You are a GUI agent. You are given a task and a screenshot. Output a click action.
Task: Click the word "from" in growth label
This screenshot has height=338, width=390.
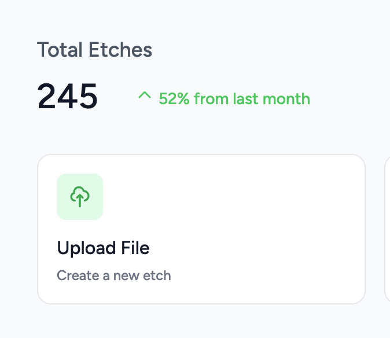[x=211, y=99]
